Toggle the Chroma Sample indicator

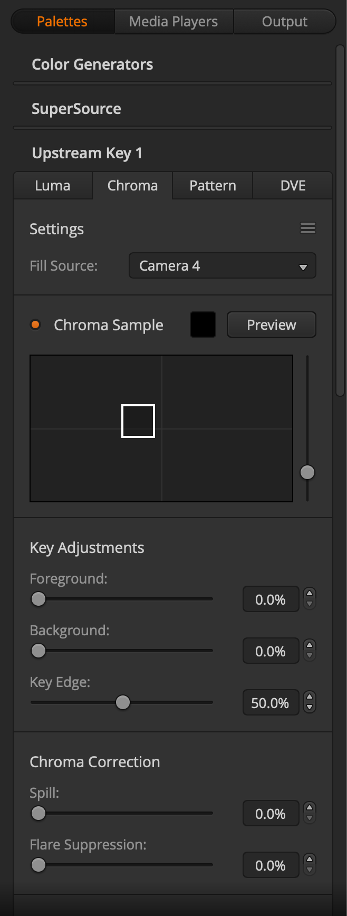point(35,325)
